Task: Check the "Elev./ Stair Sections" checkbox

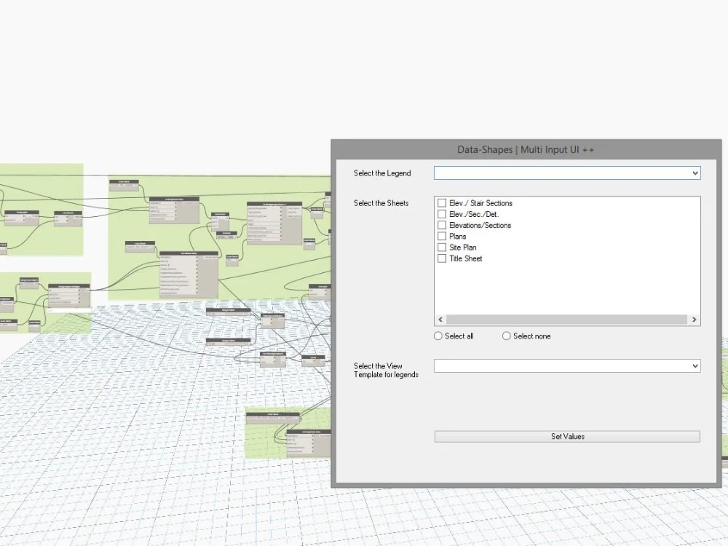Action: 442,203
